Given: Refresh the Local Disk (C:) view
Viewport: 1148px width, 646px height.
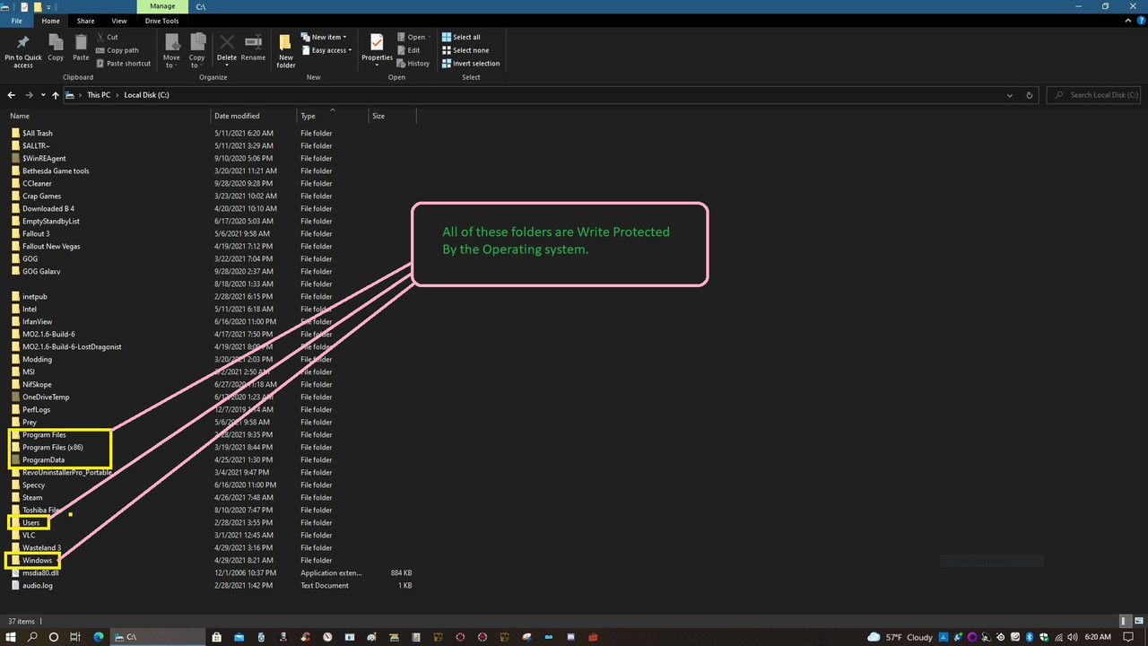Looking at the screenshot, I should pyautogui.click(x=1030, y=95).
